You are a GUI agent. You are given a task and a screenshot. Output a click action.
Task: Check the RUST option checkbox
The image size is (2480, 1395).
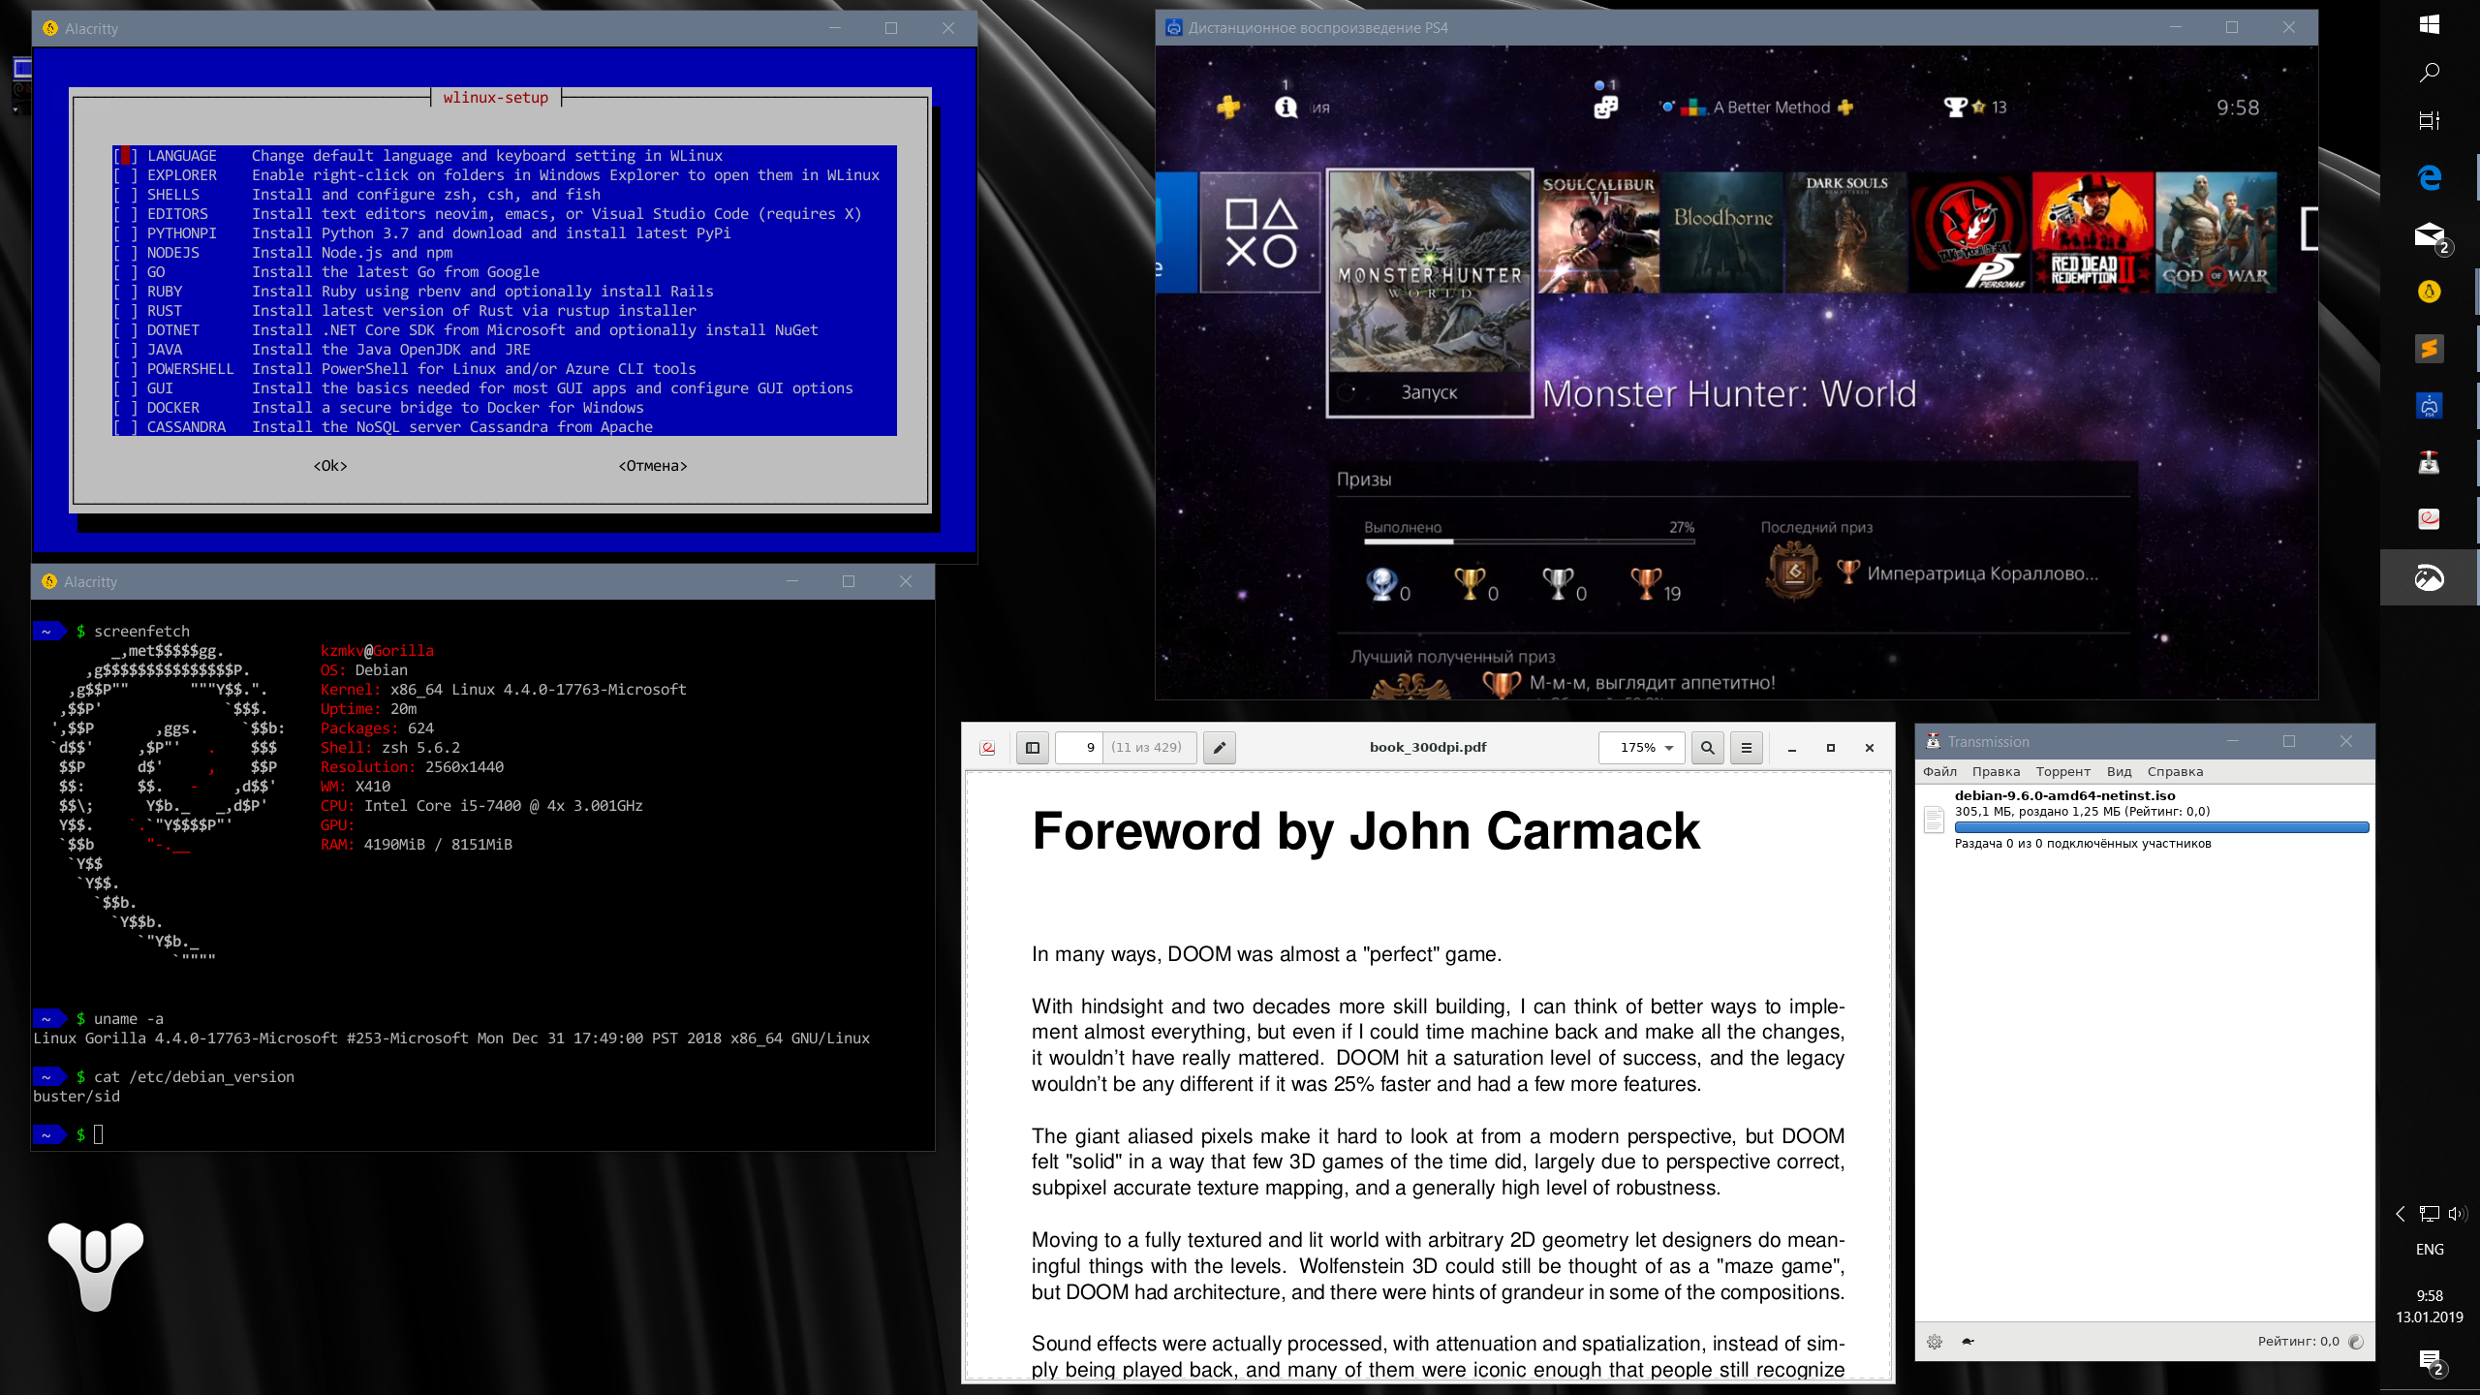click(x=125, y=311)
